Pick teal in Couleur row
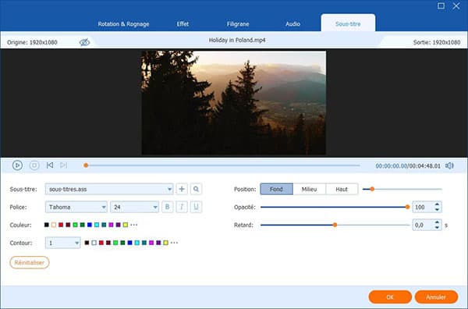This screenshot has width=468, height=309. pos(104,225)
